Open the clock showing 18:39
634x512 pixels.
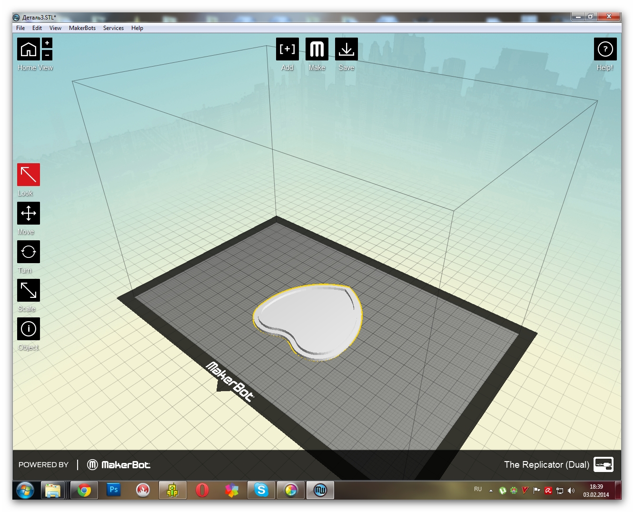pyautogui.click(x=596, y=491)
